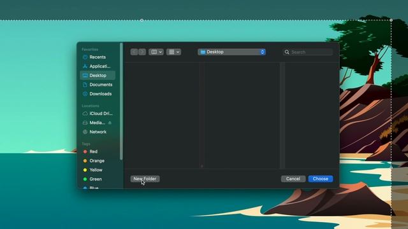Select Recents in the sidebar
The image size is (408, 229).
pos(98,57)
